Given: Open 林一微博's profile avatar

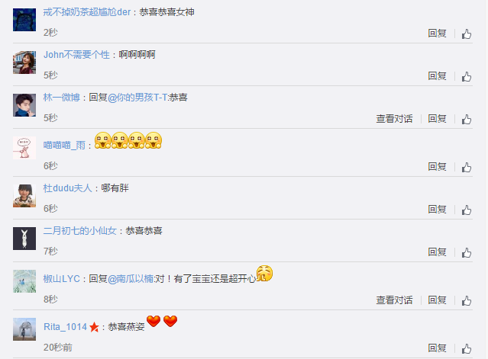Looking at the screenshot, I should coord(24,105).
